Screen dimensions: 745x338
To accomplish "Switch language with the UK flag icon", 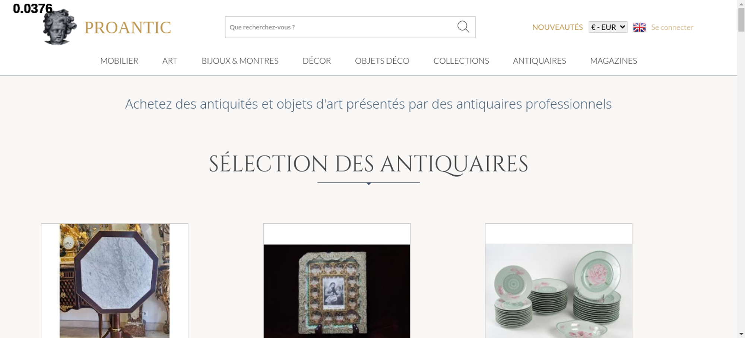I will pyautogui.click(x=639, y=27).
